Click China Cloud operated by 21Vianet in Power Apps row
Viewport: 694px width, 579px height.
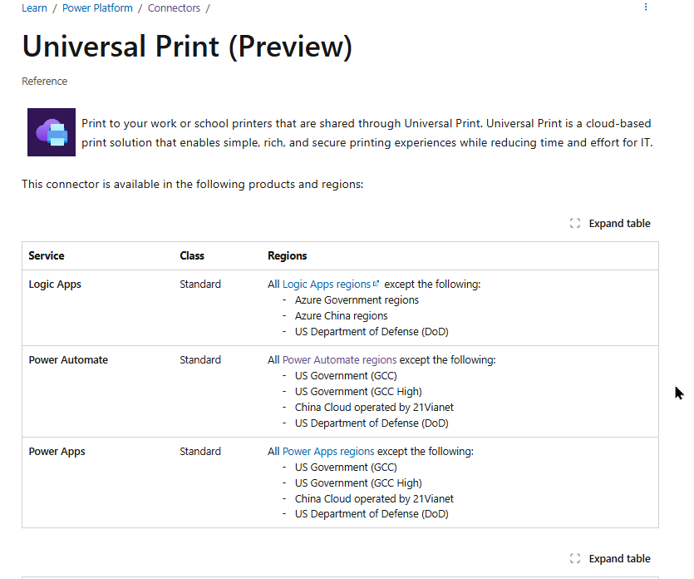pyautogui.click(x=375, y=499)
